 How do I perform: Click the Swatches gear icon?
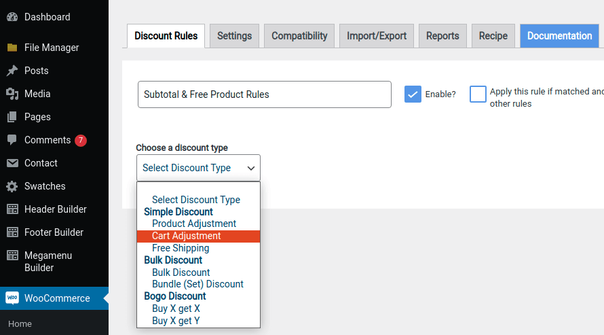tap(12, 186)
